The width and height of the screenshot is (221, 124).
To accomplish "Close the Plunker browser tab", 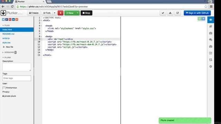I will click(44, 1).
